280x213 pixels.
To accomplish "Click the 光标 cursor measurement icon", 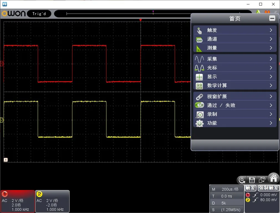I will (199, 68).
